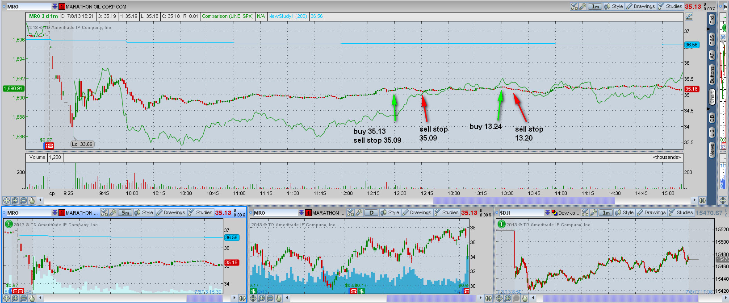This screenshot has height=303, width=729.
Task: Open the AT sidebar tab
Action: [x=712, y=55]
